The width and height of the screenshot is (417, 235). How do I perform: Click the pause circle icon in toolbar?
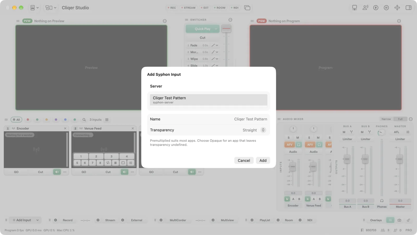tap(386, 8)
